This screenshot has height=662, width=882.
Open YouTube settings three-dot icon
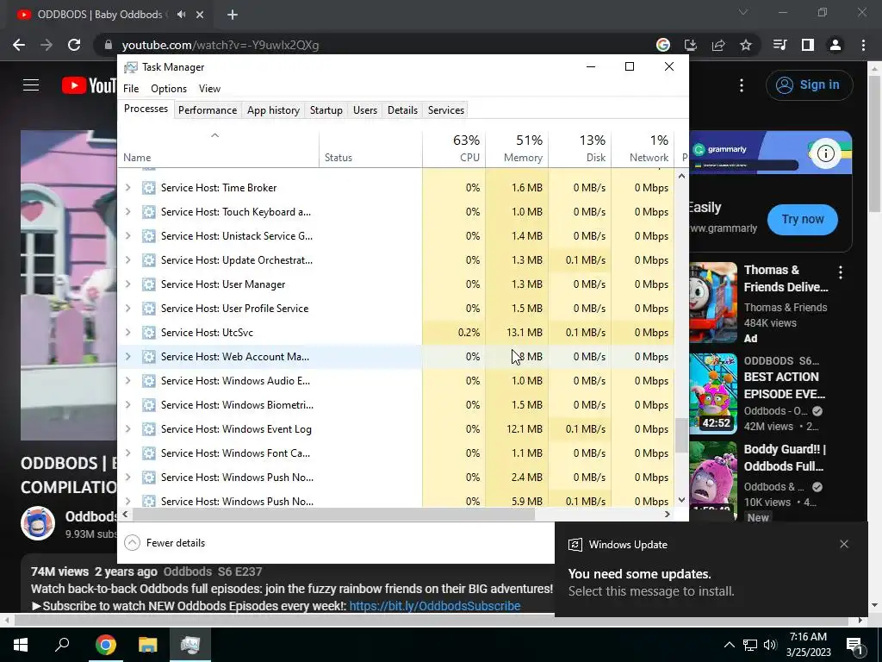(742, 85)
